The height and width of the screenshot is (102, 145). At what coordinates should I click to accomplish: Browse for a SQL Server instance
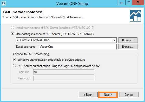(x=128, y=40)
